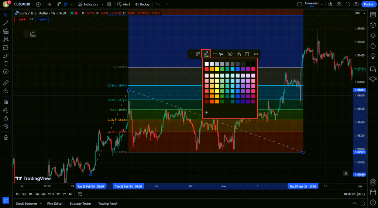Select the cursor arrow tool in left toolbar

pyautogui.click(x=6, y=15)
